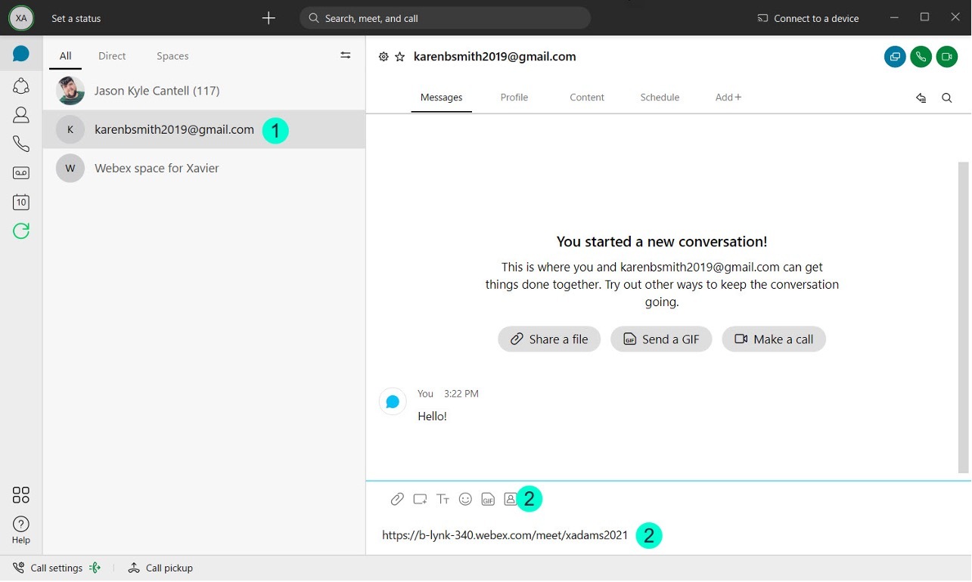Click Connect to a device
Image resolution: width=972 pixels, height=582 pixels.
click(808, 18)
